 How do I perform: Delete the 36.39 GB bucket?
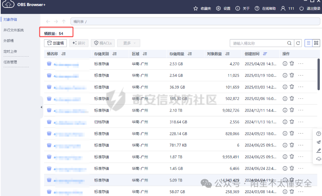pos(292,87)
